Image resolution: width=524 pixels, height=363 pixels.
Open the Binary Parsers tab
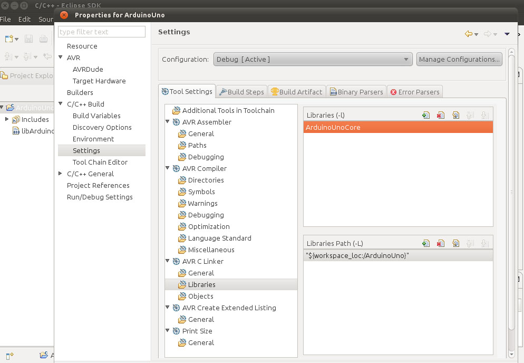click(356, 92)
